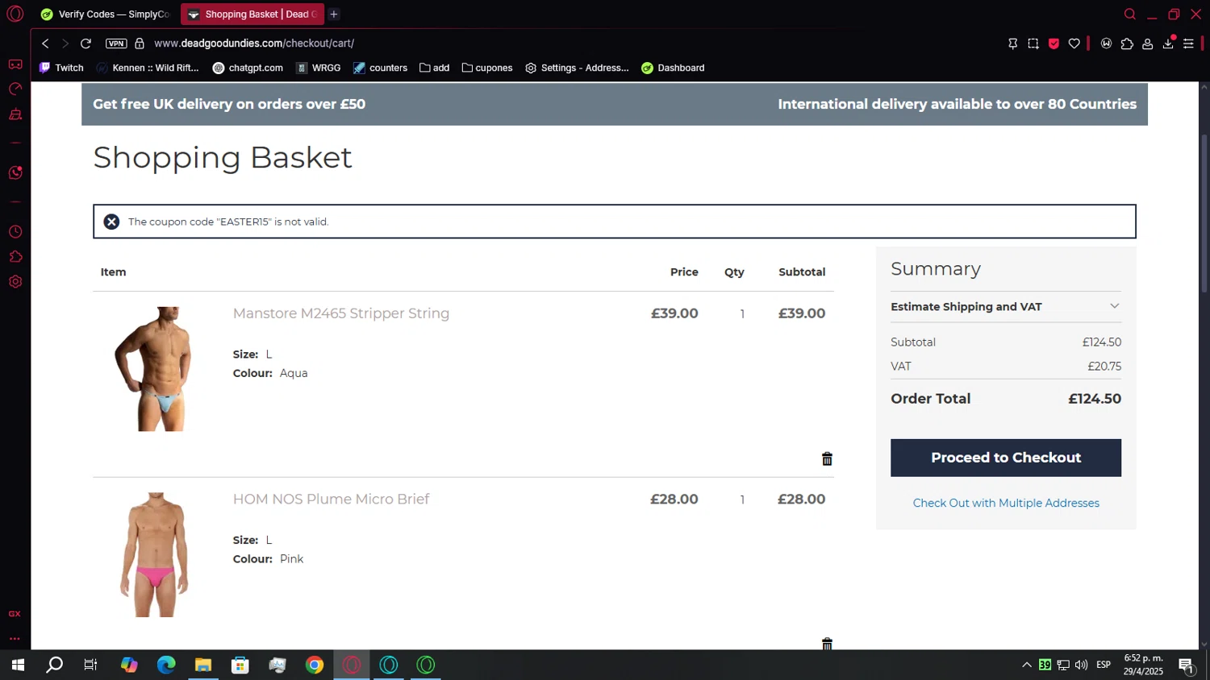The height and width of the screenshot is (680, 1210).
Task: Open File Explorer from taskbar
Action: (x=203, y=665)
